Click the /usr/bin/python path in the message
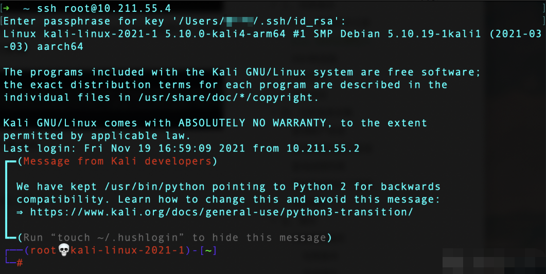The image size is (546, 274). pyautogui.click(x=154, y=187)
